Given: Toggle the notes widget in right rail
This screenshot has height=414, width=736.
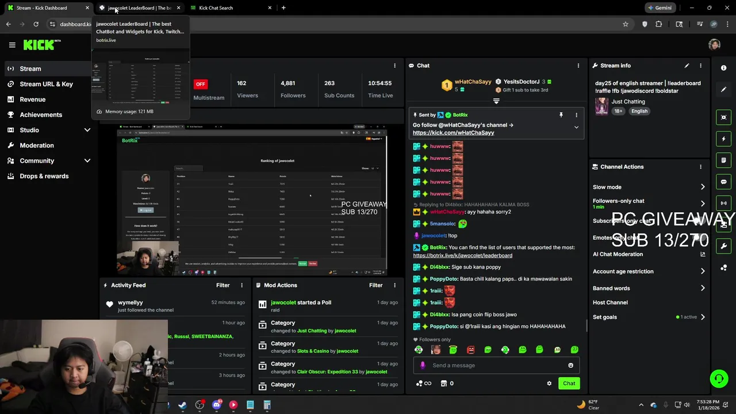Looking at the screenshot, I should click(723, 160).
